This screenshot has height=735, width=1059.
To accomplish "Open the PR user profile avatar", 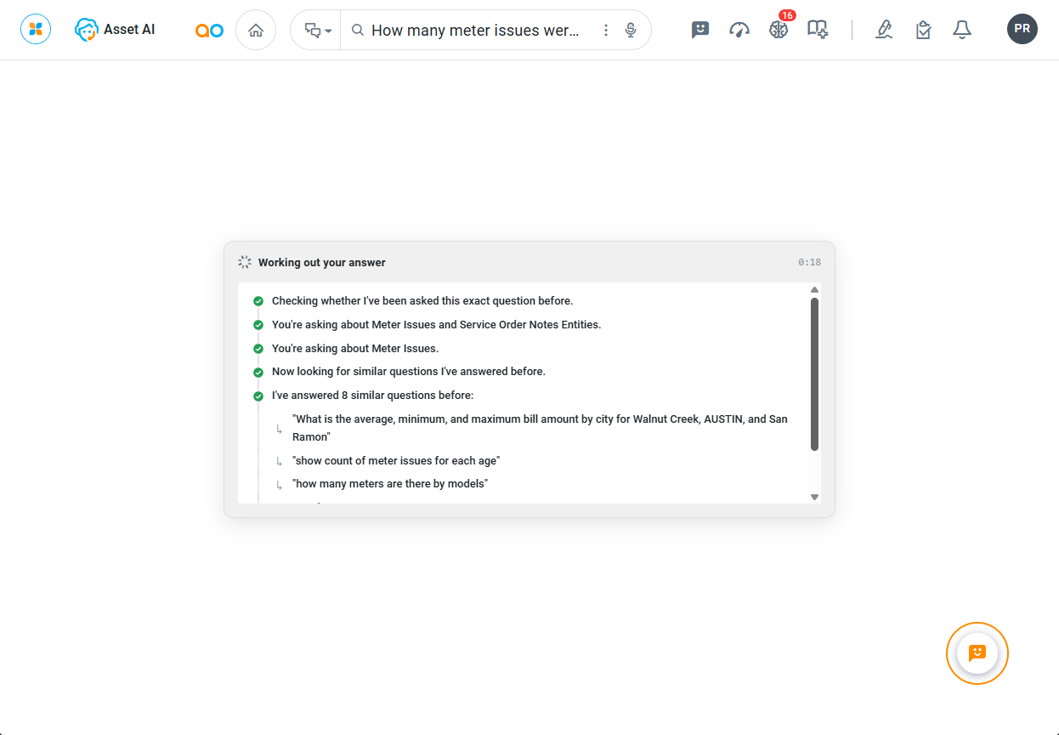I will [1022, 29].
